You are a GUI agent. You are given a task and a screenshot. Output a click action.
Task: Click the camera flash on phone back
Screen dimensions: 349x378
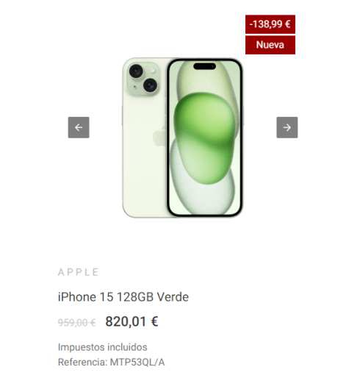pos(153,71)
